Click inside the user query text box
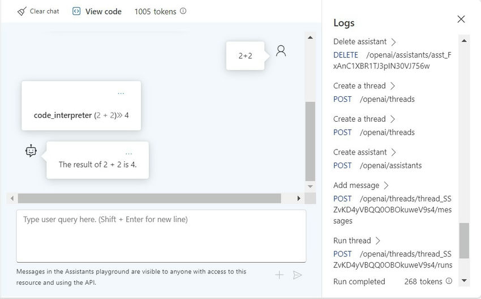 (161, 236)
